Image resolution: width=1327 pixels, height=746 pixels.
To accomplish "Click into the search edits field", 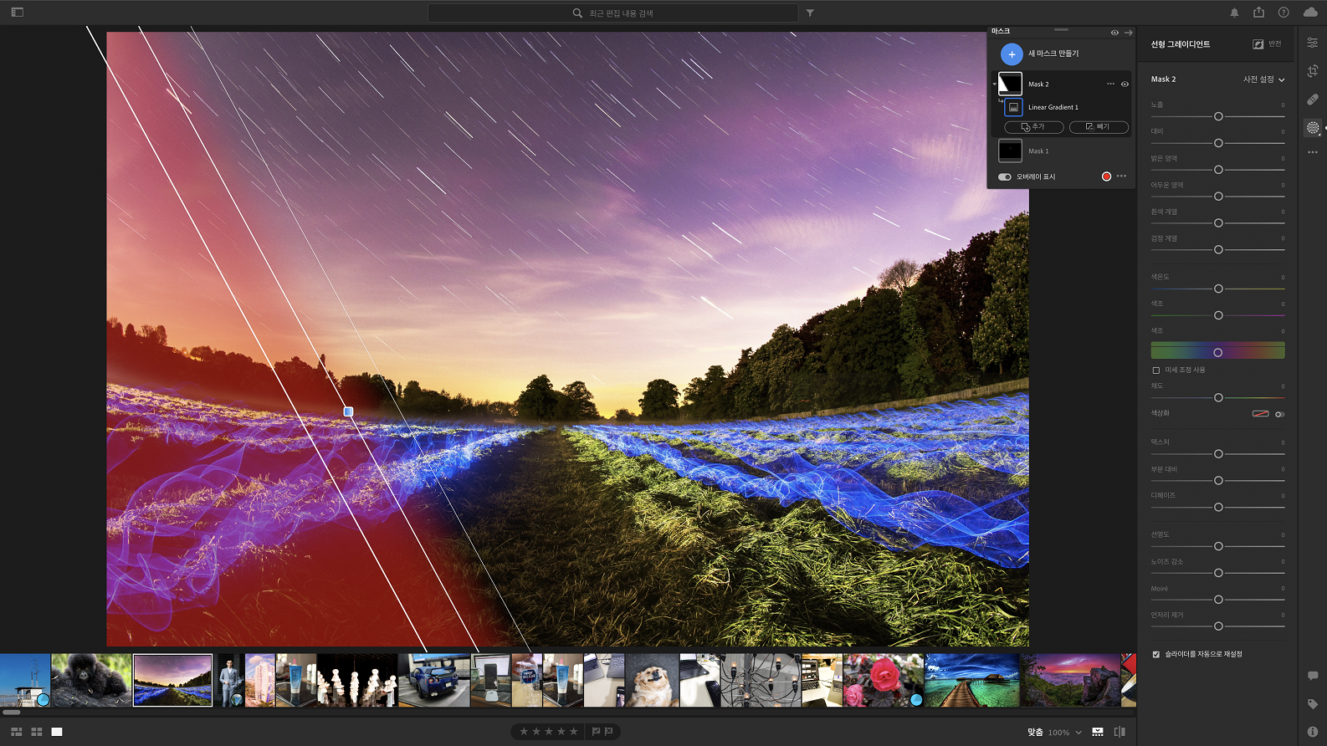I will coord(612,13).
